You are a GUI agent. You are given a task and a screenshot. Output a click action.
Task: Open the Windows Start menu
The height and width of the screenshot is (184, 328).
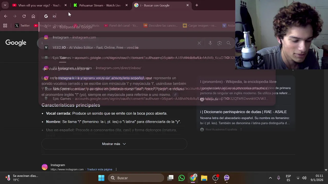[x=101, y=178]
